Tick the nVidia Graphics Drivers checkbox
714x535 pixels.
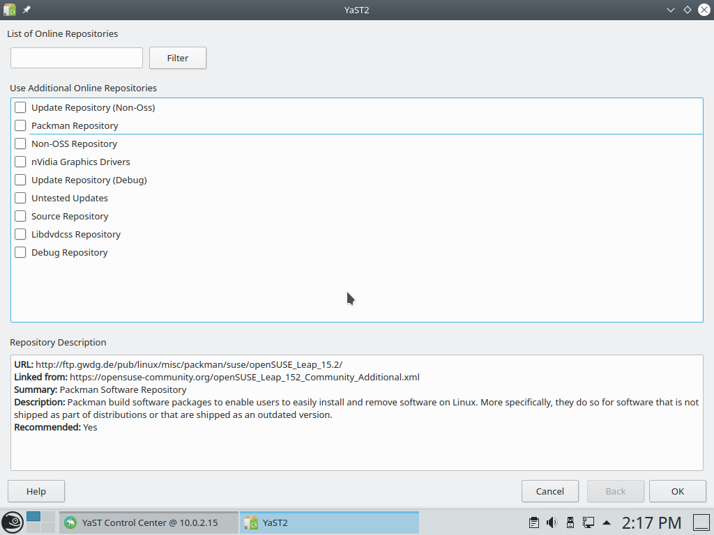[20, 162]
